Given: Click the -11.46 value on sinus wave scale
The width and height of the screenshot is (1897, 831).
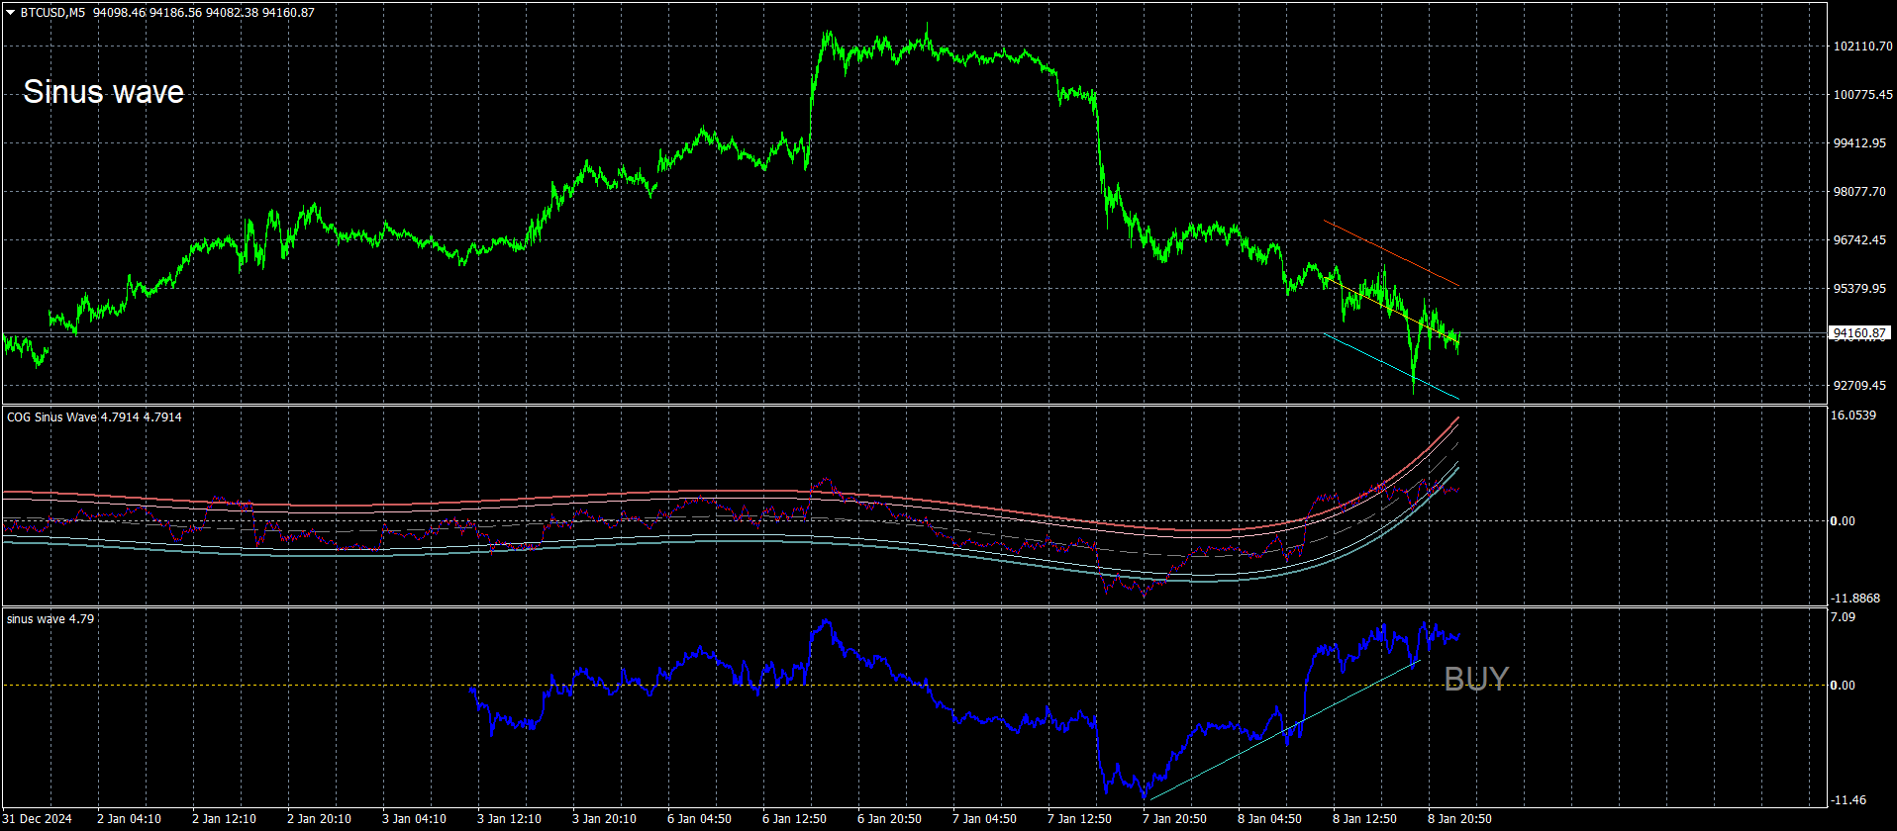Looking at the screenshot, I should [x=1848, y=800].
